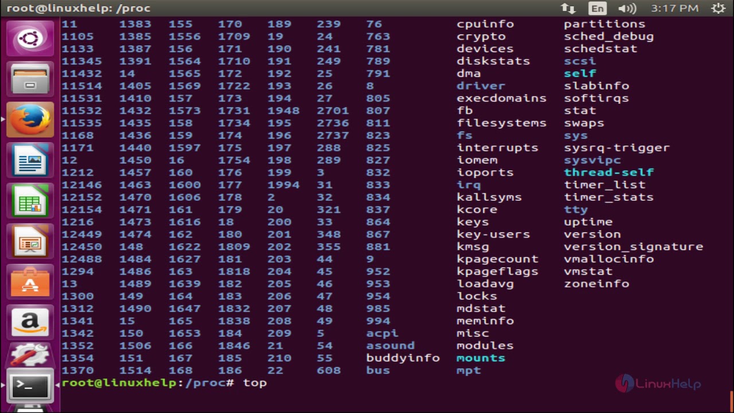Click on the 'key-users' entry

pyautogui.click(x=493, y=234)
